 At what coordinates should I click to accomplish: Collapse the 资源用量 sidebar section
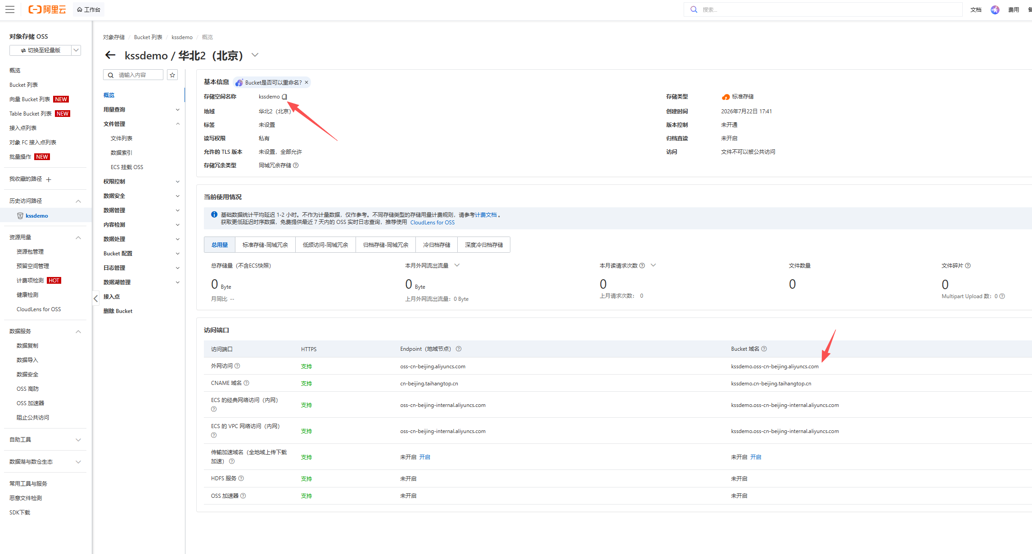78,237
